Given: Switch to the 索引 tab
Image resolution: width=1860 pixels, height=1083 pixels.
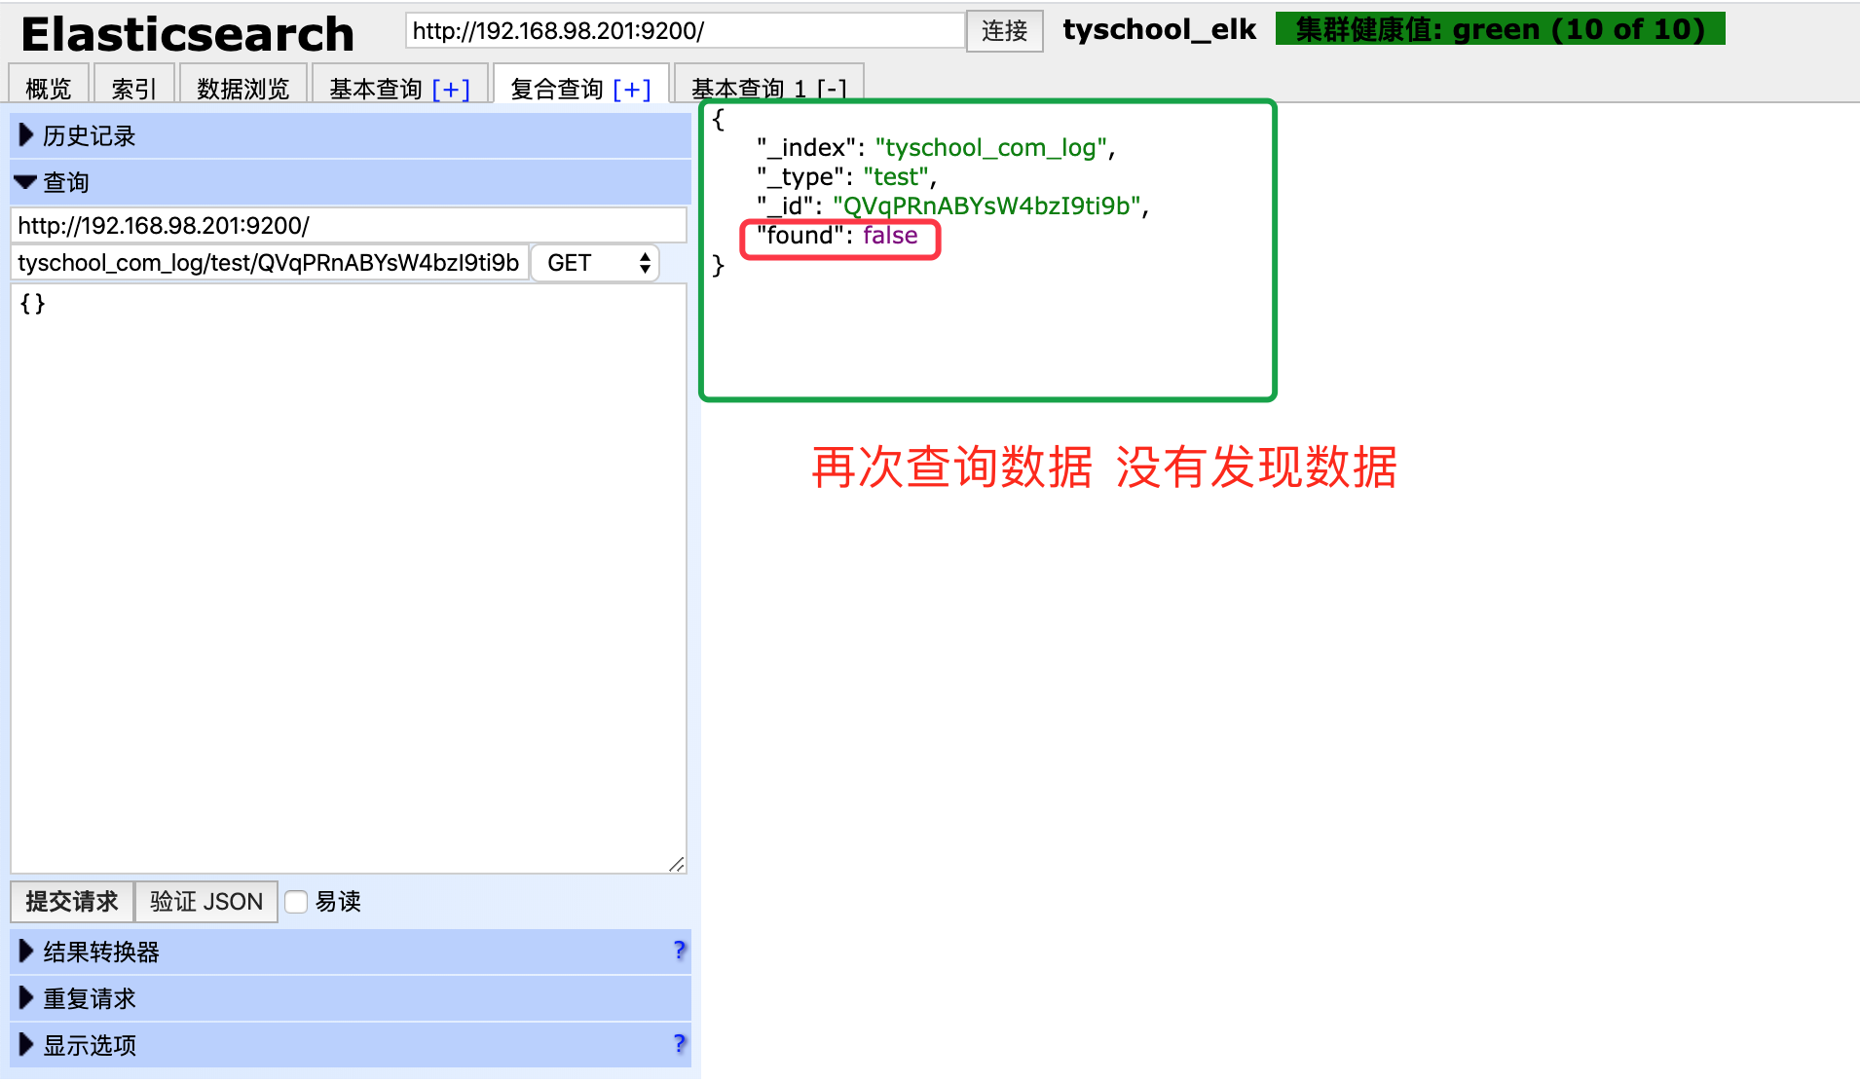Looking at the screenshot, I should click(133, 88).
